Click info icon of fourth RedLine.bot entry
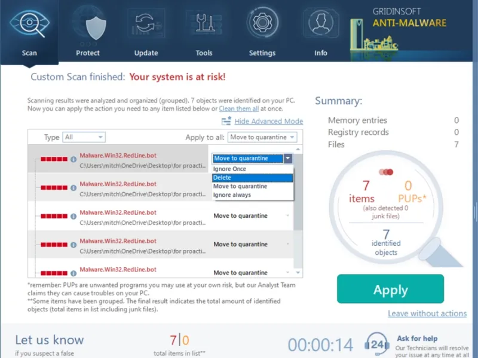Image resolution: width=478 pixels, height=358 pixels. click(73, 245)
